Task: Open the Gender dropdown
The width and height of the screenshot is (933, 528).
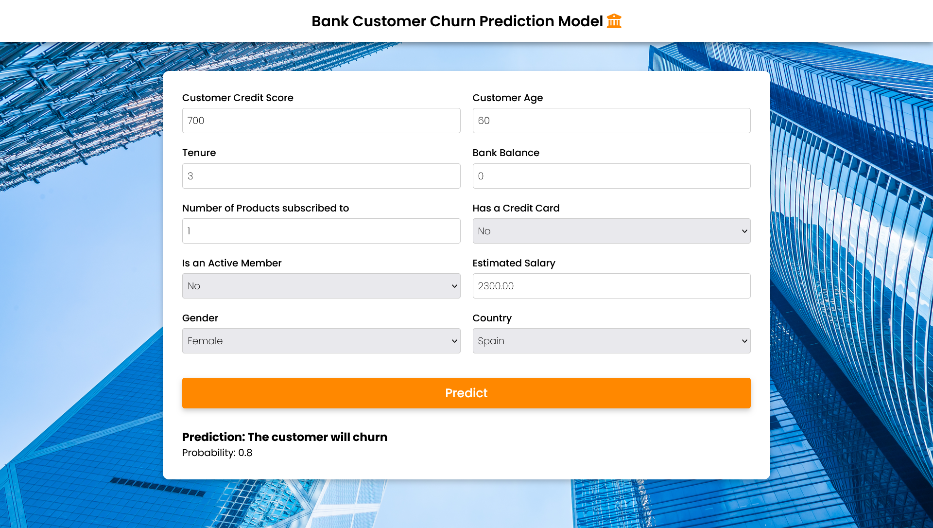Action: click(x=321, y=341)
